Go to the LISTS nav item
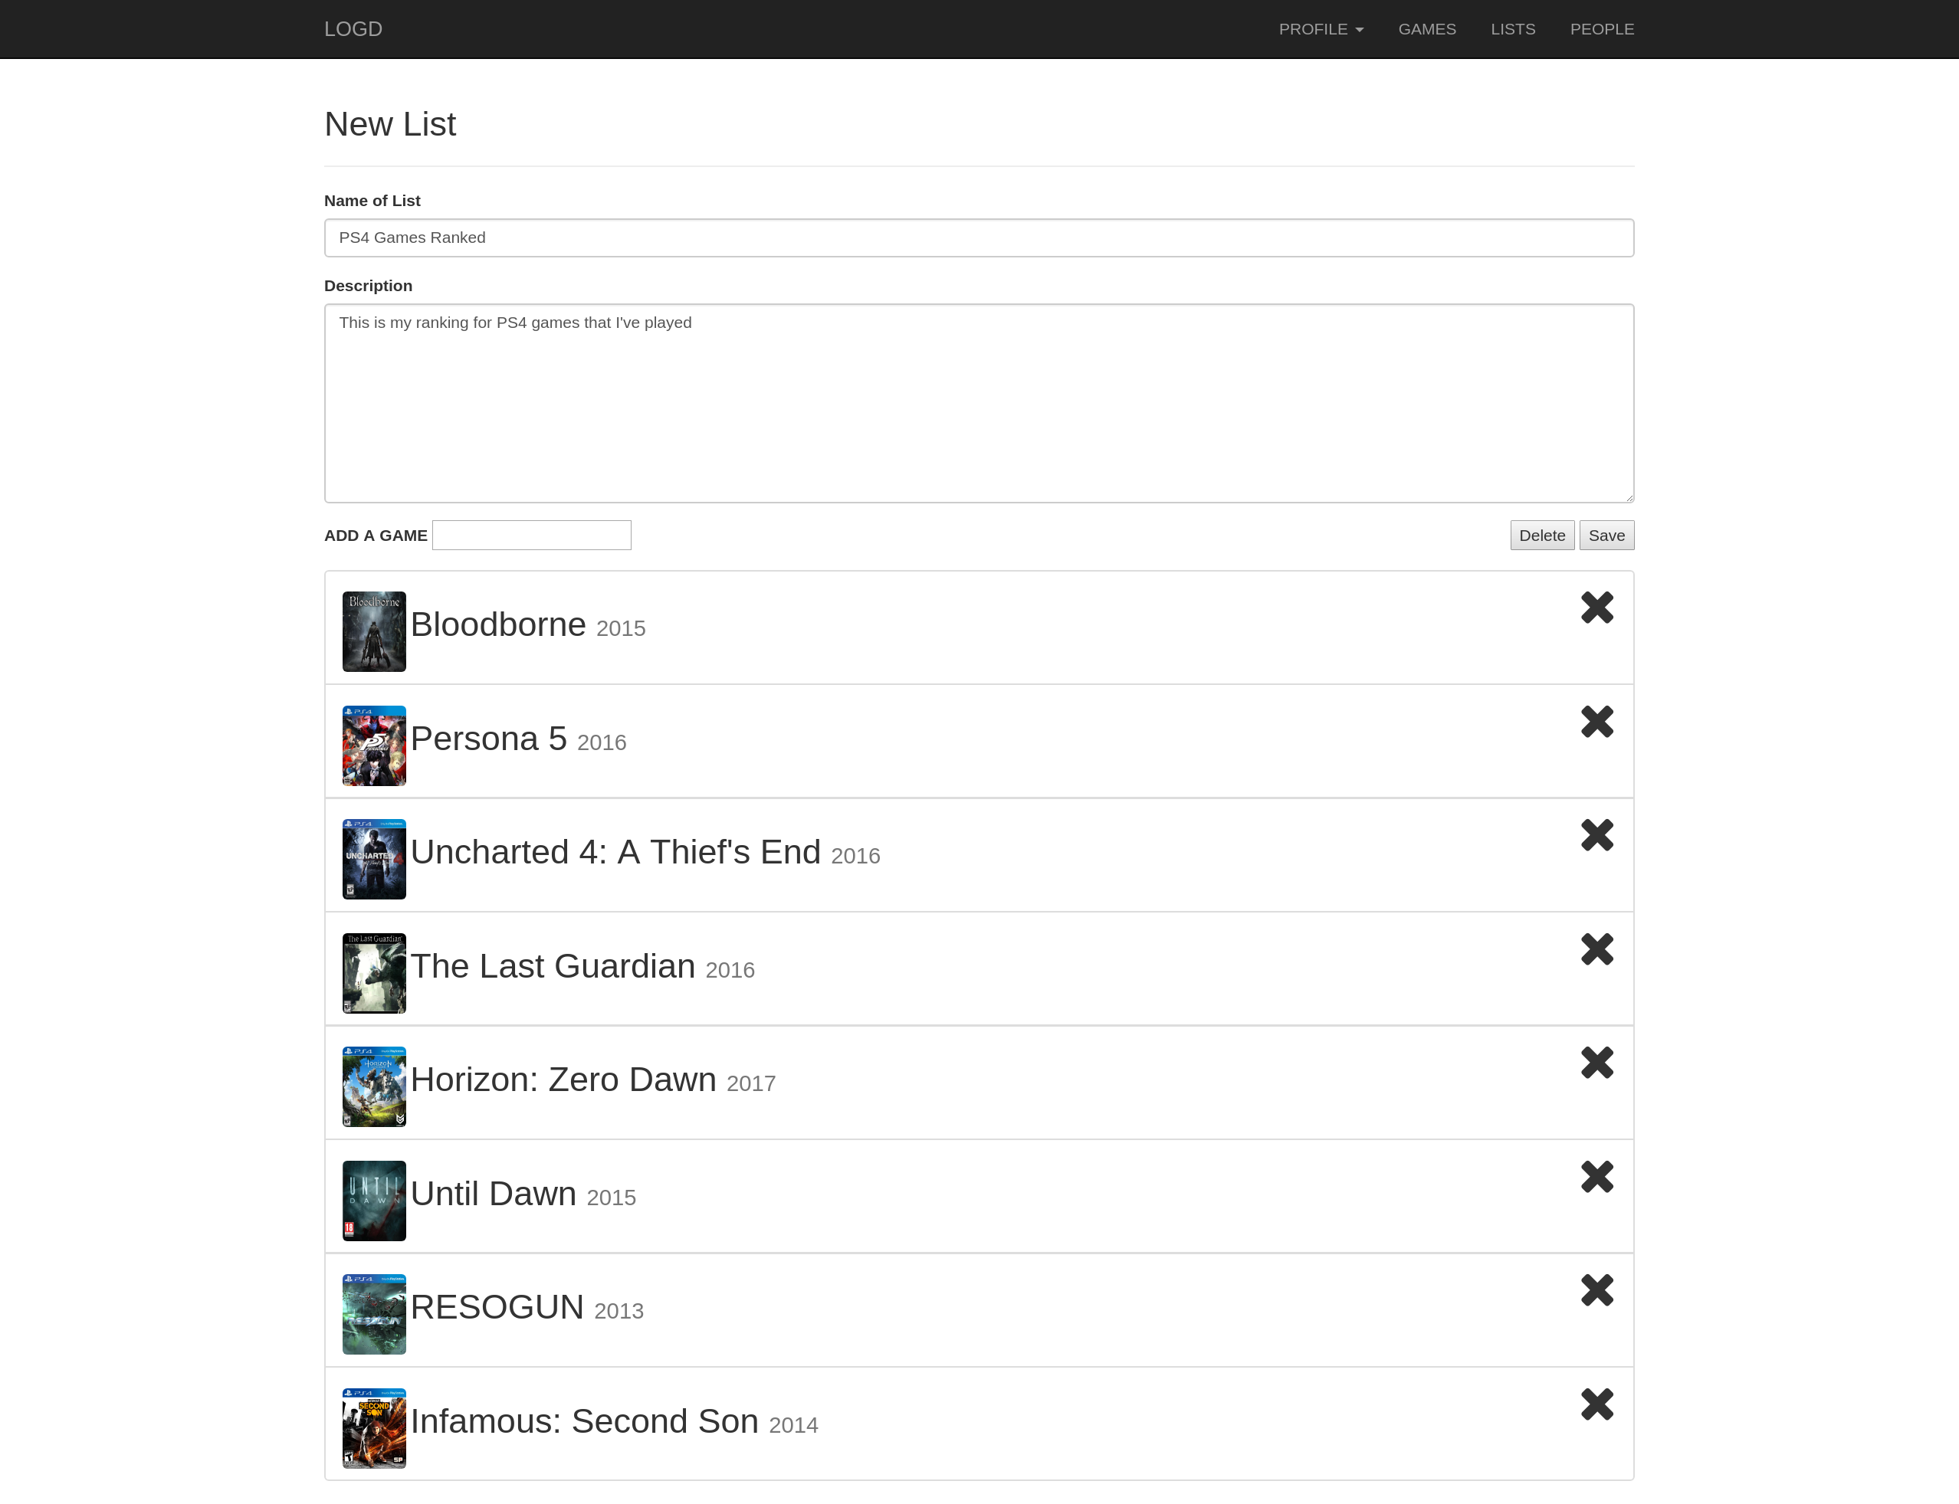 (1513, 30)
